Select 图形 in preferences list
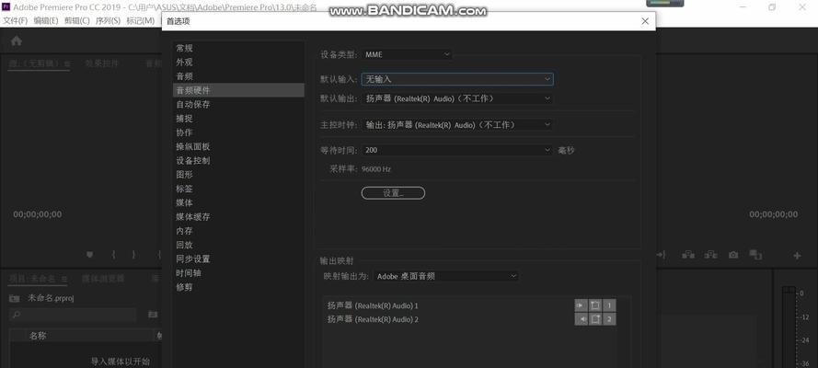Screen dimensions: 818x368 [238, 175]
